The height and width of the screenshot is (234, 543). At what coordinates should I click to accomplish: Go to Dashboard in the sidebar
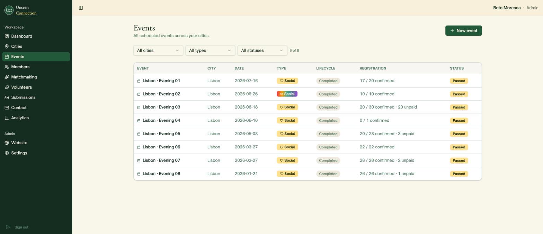click(36, 36)
